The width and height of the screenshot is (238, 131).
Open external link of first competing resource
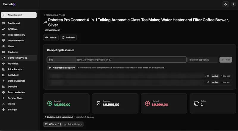(208, 76)
